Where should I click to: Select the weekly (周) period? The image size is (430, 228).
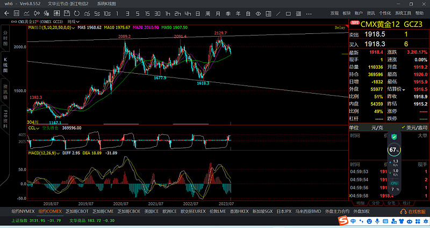coord(208,13)
